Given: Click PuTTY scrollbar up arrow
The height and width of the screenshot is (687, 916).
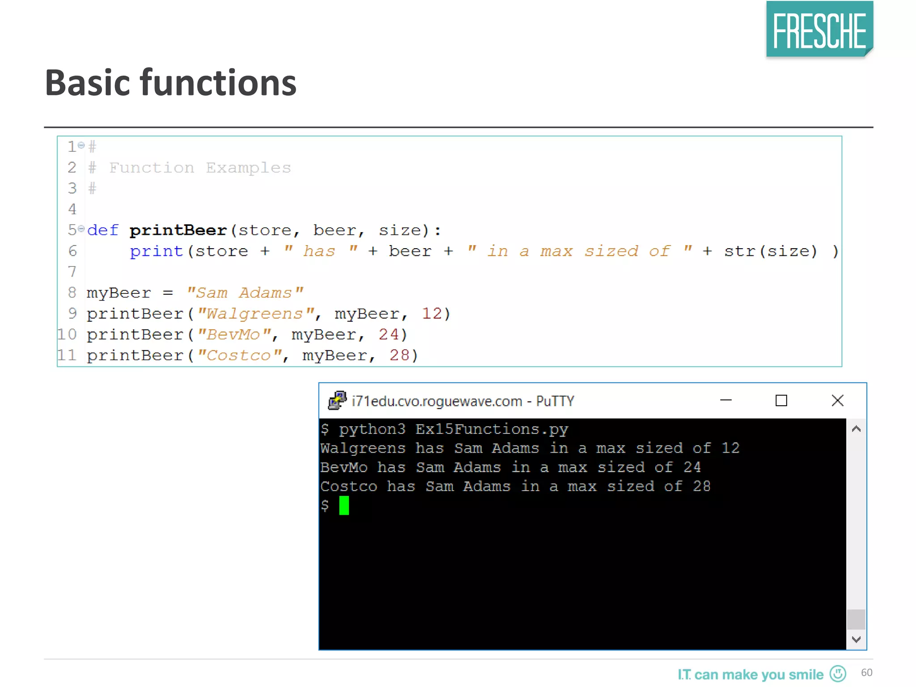Looking at the screenshot, I should tap(856, 429).
